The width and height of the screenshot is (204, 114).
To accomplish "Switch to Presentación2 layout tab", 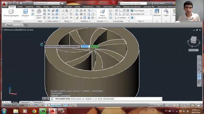I will coord(38,102).
